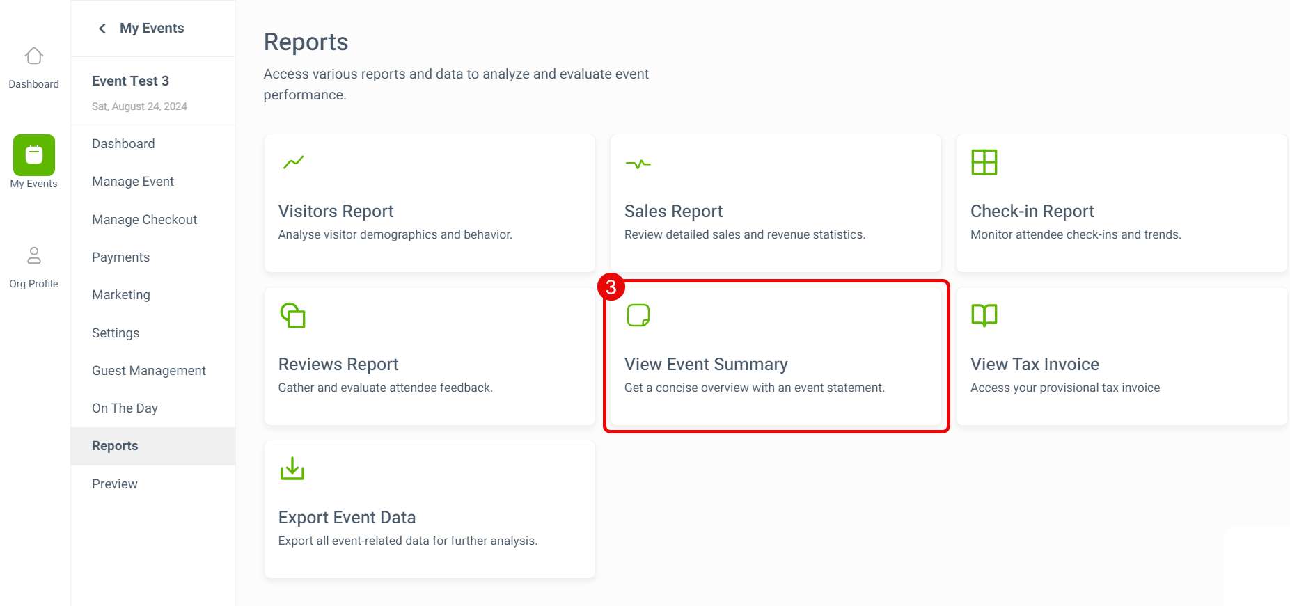Click the Preview sidebar link
This screenshot has width=1290, height=606.
coord(114,484)
